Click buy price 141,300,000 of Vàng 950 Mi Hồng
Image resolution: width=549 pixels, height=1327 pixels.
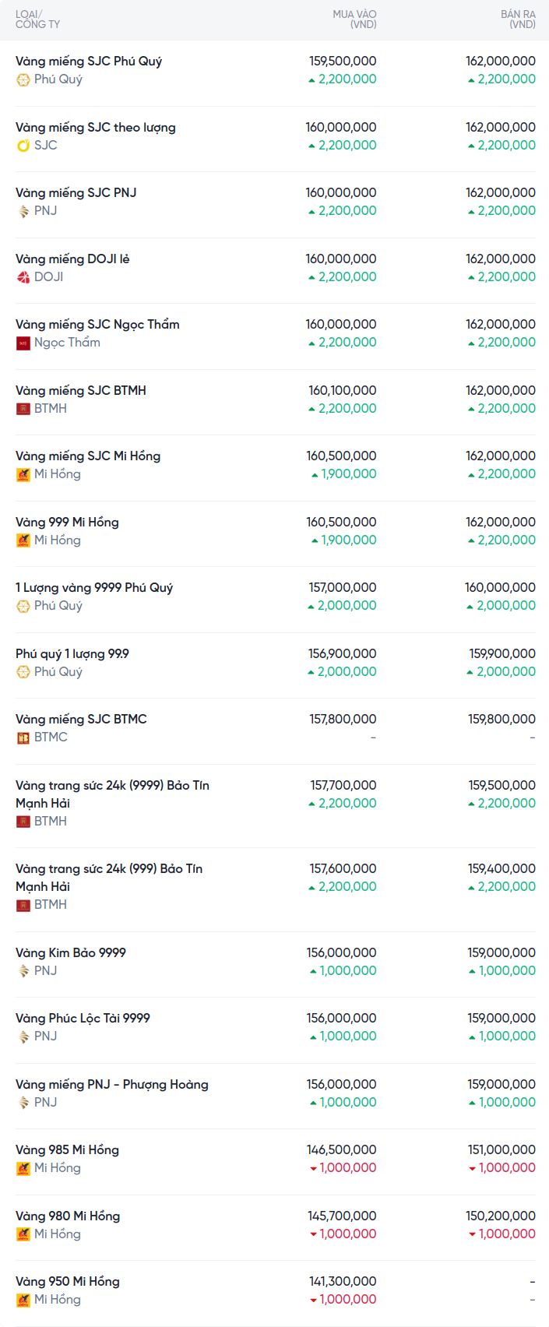tap(343, 1282)
